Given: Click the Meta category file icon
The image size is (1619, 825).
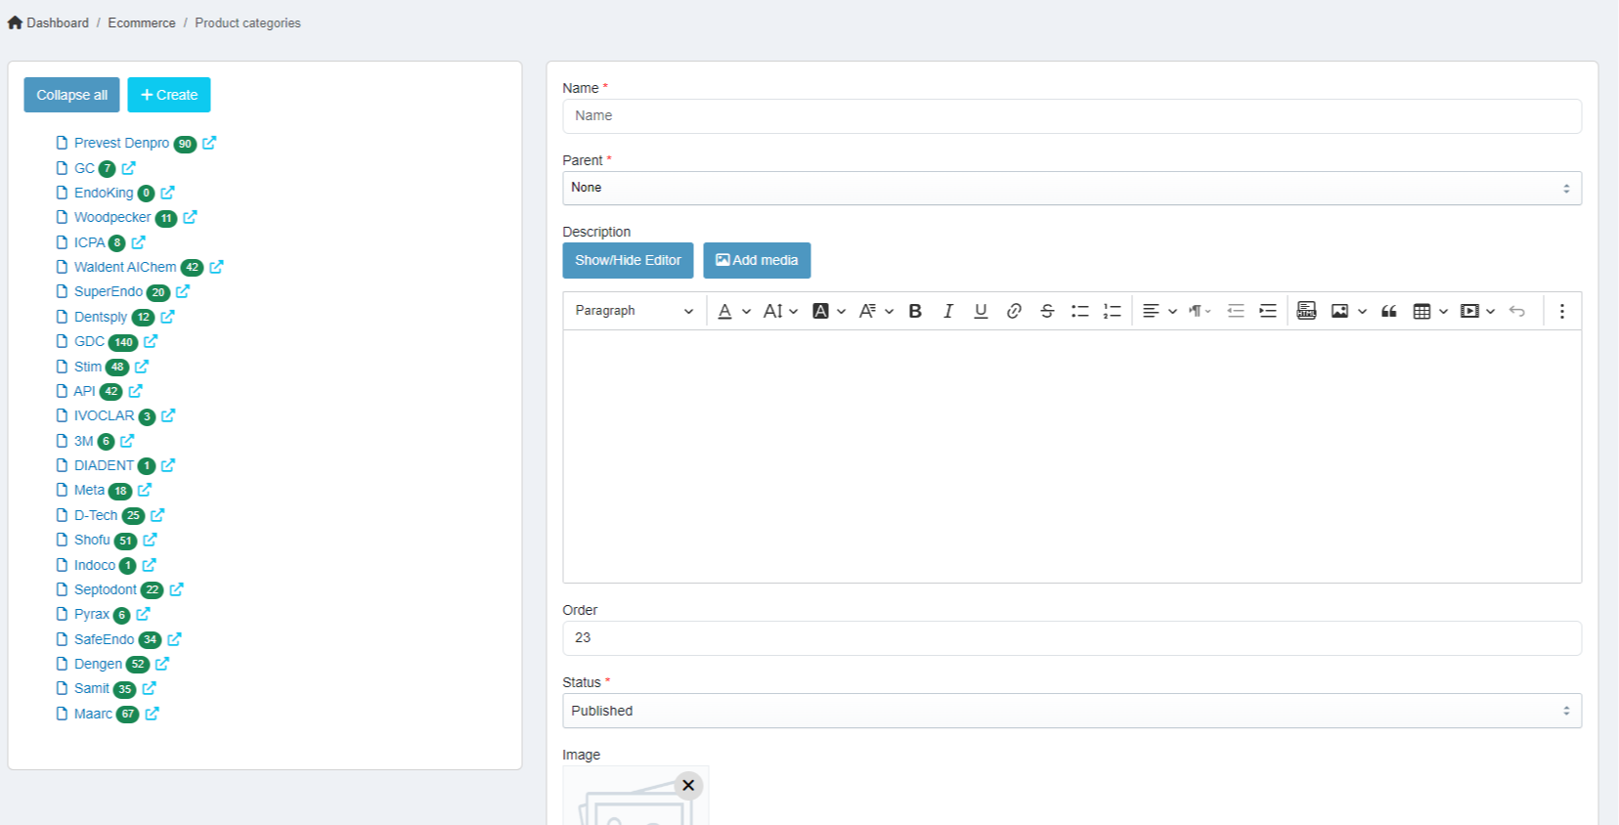Looking at the screenshot, I should (x=63, y=490).
